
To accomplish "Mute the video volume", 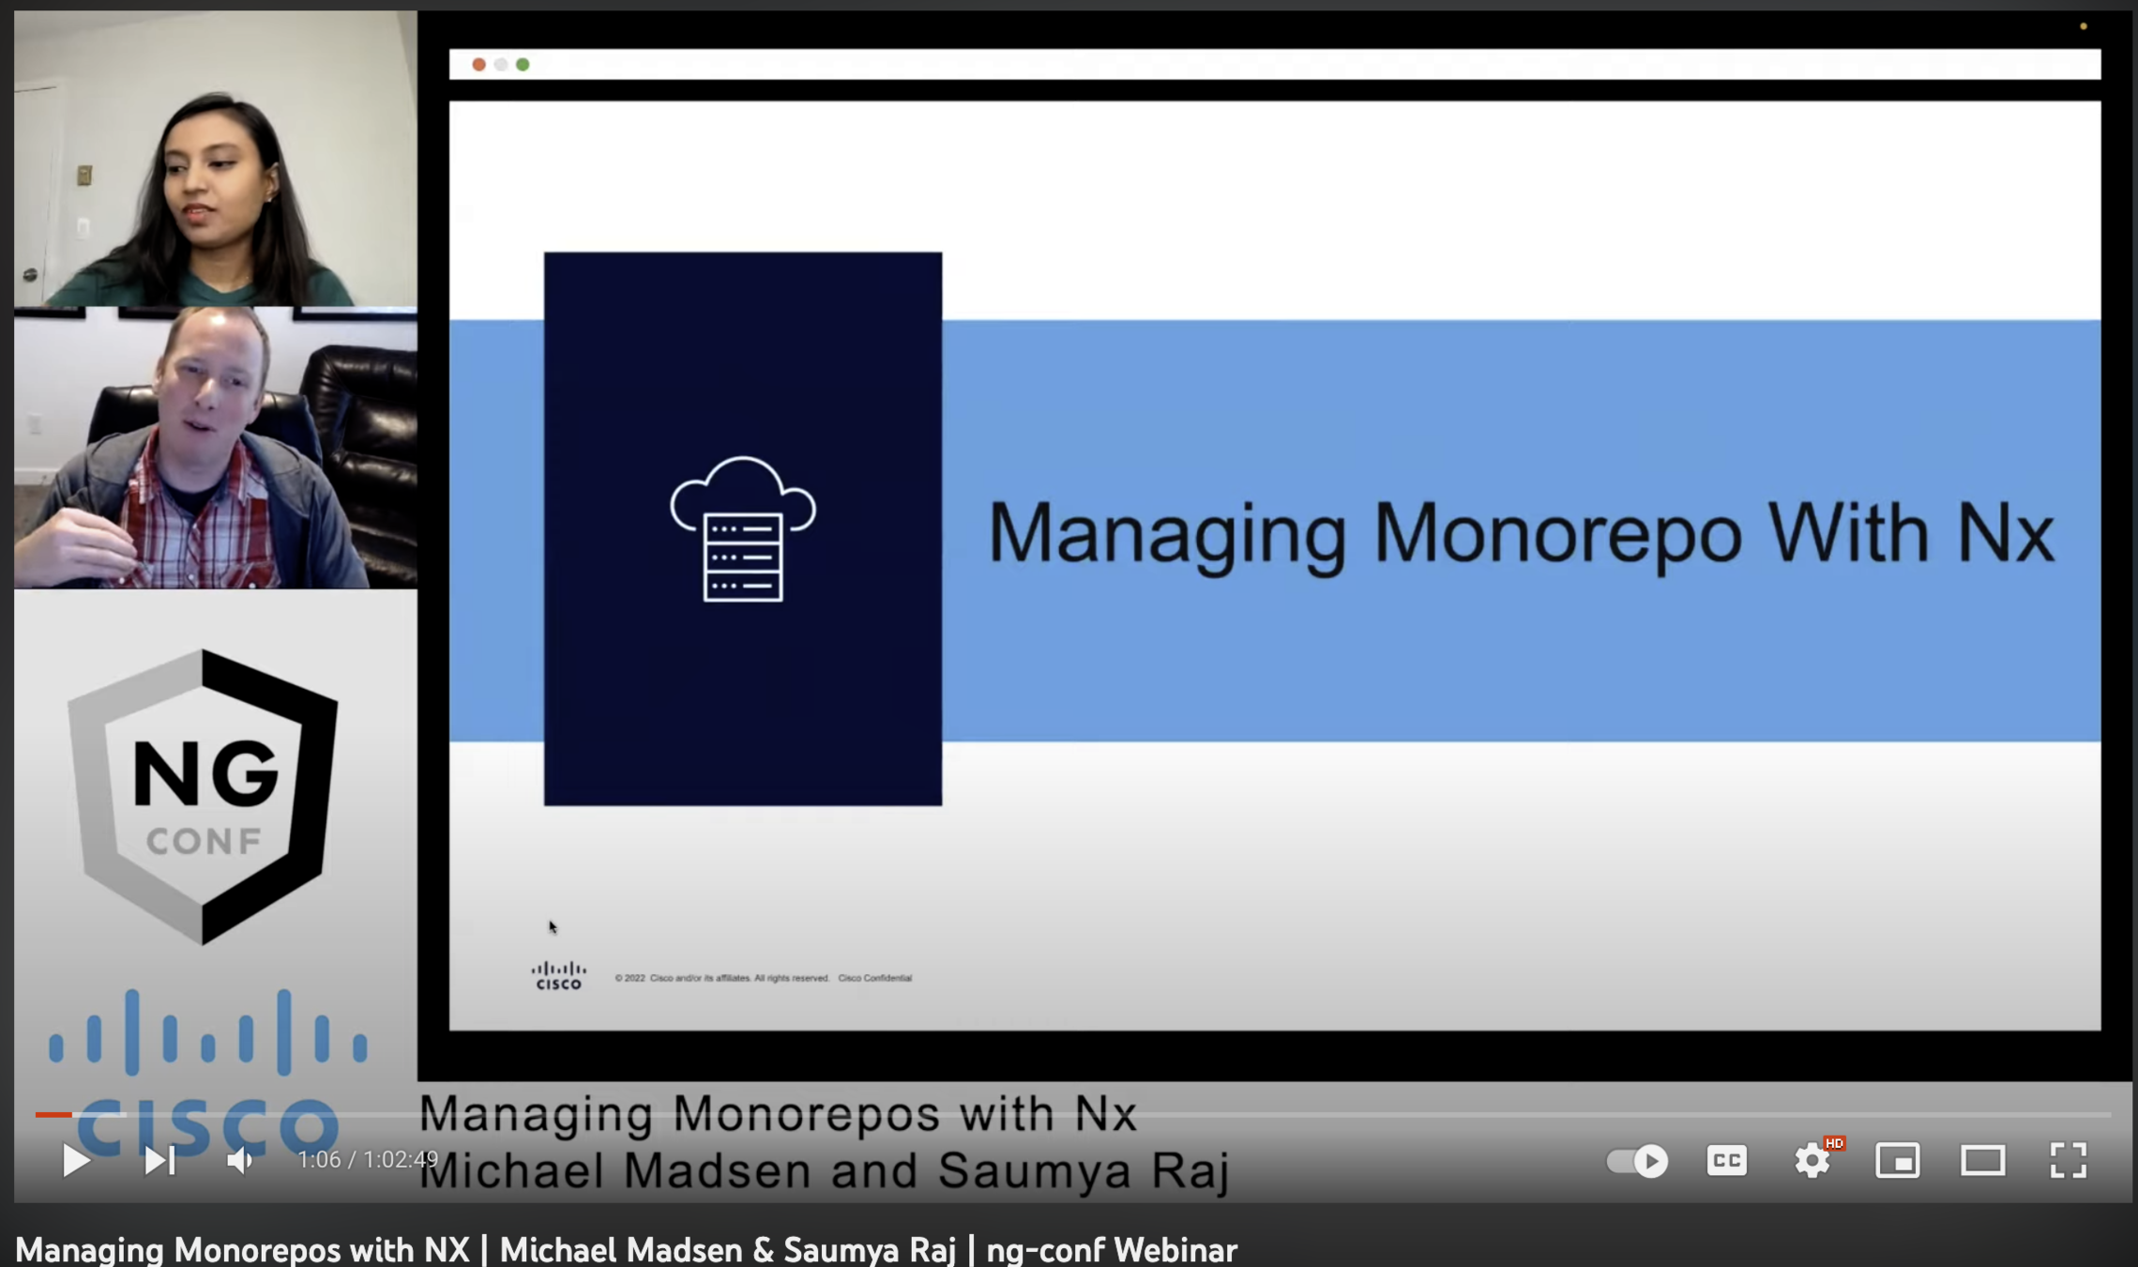I will pos(240,1161).
